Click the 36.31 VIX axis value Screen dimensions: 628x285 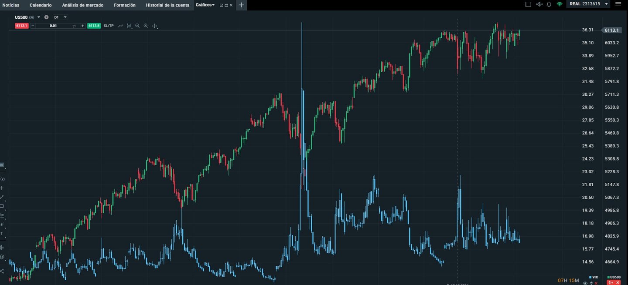coord(587,30)
